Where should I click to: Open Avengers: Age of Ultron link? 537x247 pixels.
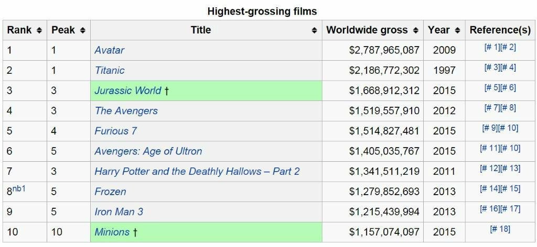point(148,151)
